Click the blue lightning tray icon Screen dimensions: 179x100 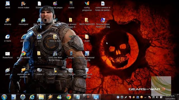(118, 97)
